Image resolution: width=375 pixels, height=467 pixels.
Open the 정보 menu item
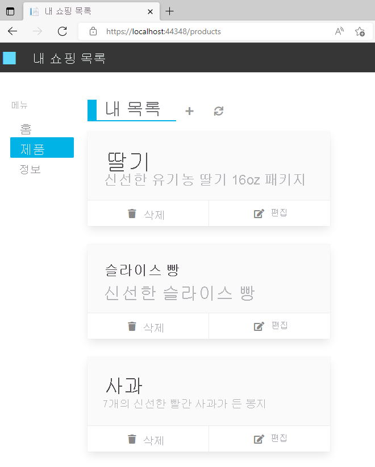[x=30, y=169]
